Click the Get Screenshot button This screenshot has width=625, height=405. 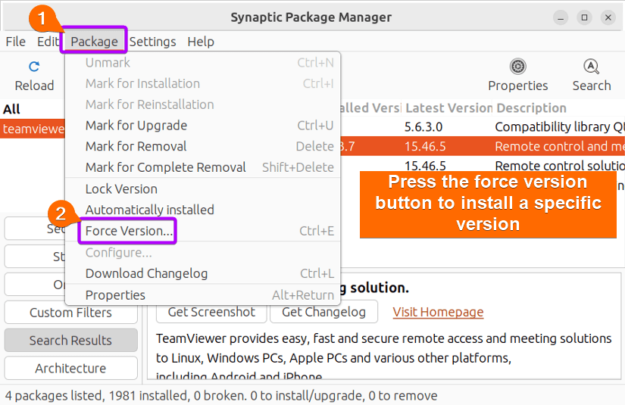211,312
